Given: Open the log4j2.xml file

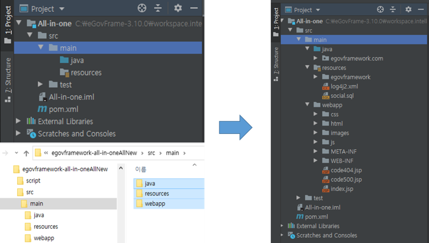Looking at the screenshot, I should point(344,86).
